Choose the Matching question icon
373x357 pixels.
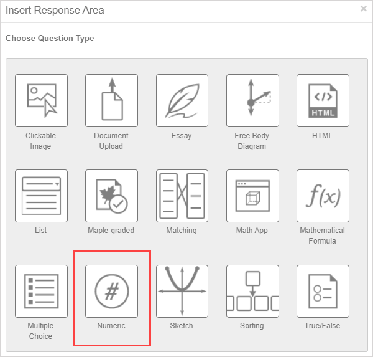(182, 196)
